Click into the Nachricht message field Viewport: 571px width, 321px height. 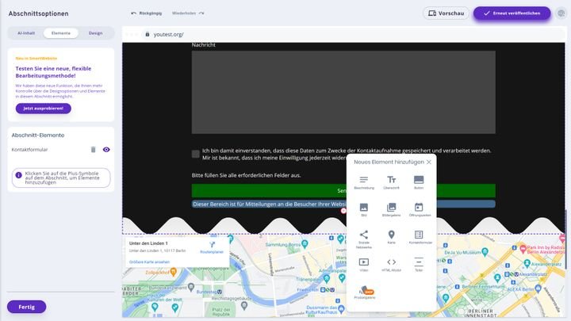(343, 91)
